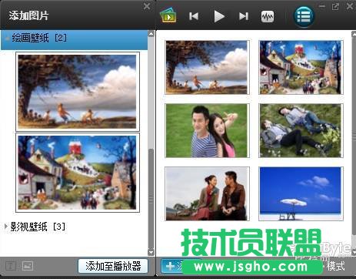Click the 模式 label at the player's bottom right
The width and height of the screenshot is (356, 279).
point(335,266)
